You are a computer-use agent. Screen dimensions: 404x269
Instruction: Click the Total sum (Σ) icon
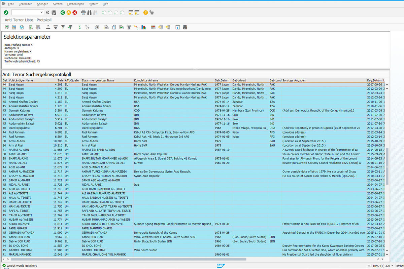point(80,27)
